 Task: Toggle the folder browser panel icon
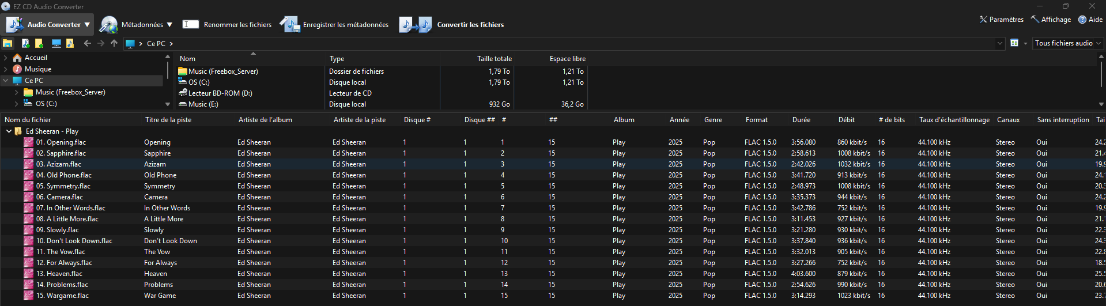(x=7, y=43)
